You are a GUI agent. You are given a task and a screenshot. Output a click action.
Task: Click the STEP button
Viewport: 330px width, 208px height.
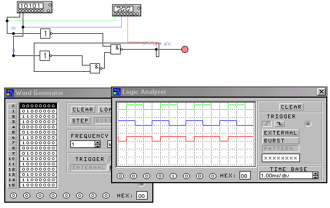coord(80,120)
